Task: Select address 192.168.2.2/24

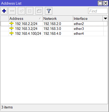Action: pos(26,24)
